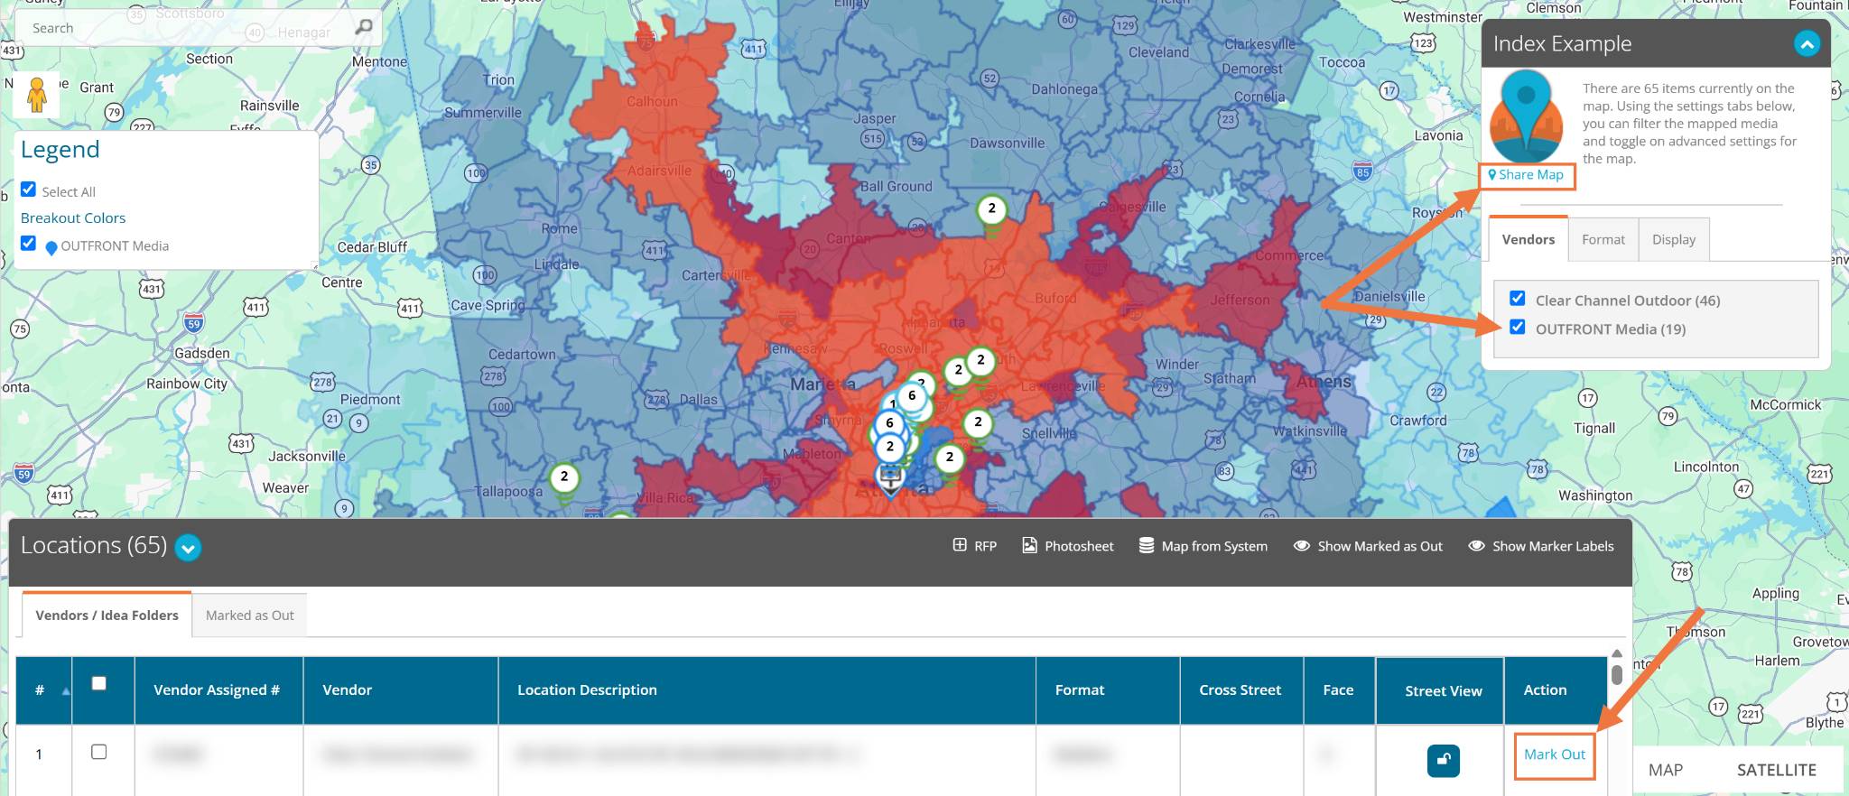Click Mark Out for row 1
Screen dimensions: 1849x796
1555,754
